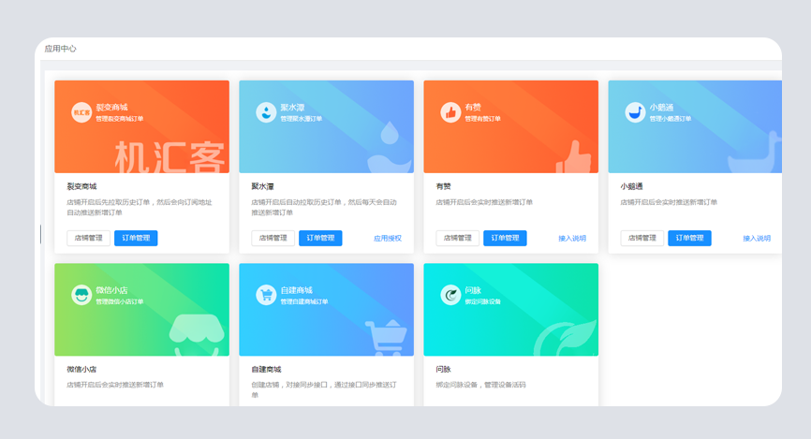
Task: Click the 小鹅通 circle icon
Action: 635,113
